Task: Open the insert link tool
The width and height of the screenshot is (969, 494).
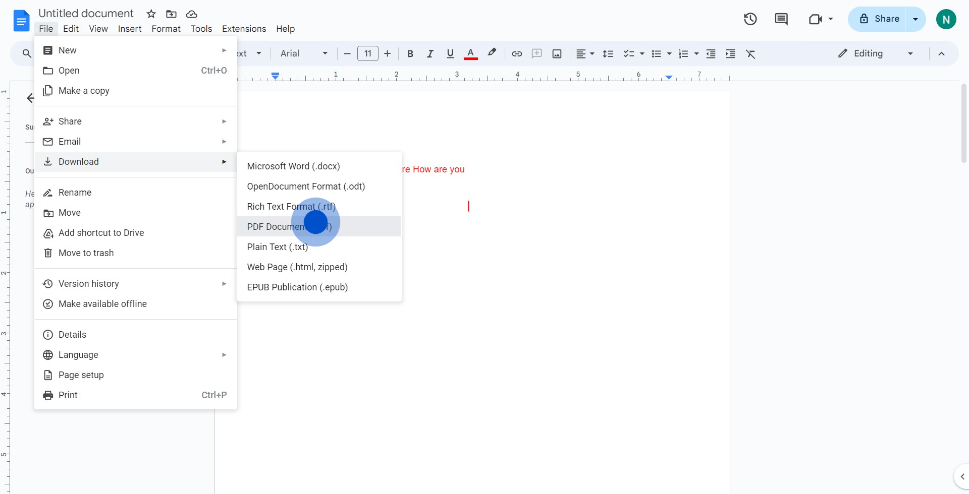Action: [516, 53]
